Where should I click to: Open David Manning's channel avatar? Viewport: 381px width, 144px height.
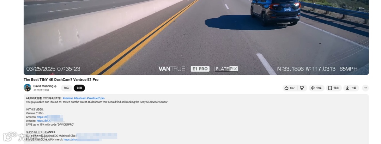pos(28,88)
